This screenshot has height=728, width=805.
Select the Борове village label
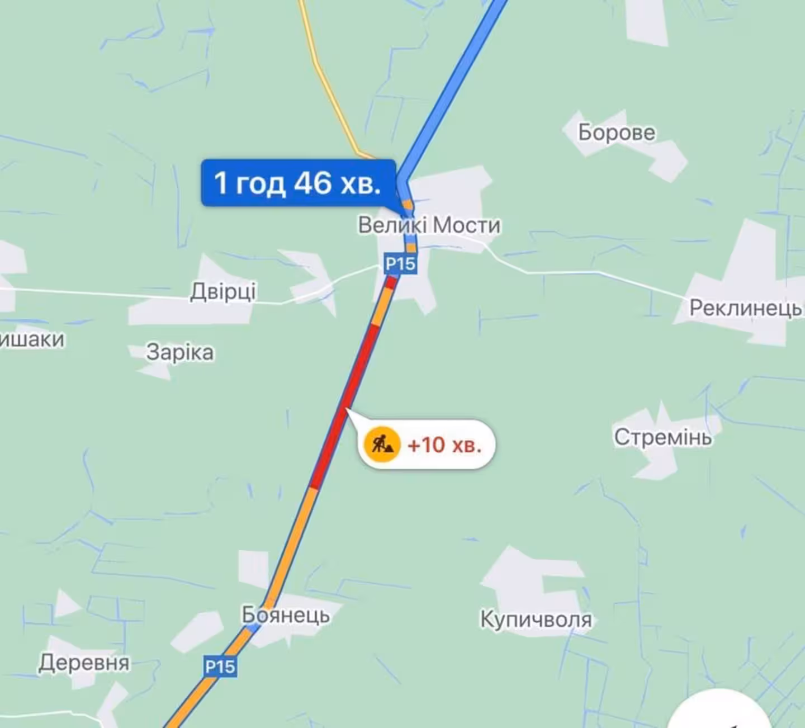tap(617, 133)
